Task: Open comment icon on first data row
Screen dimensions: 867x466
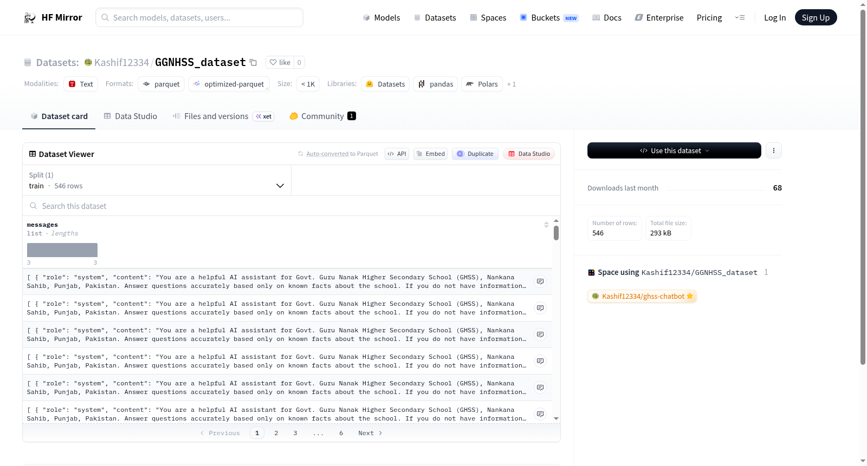Action: point(540,281)
